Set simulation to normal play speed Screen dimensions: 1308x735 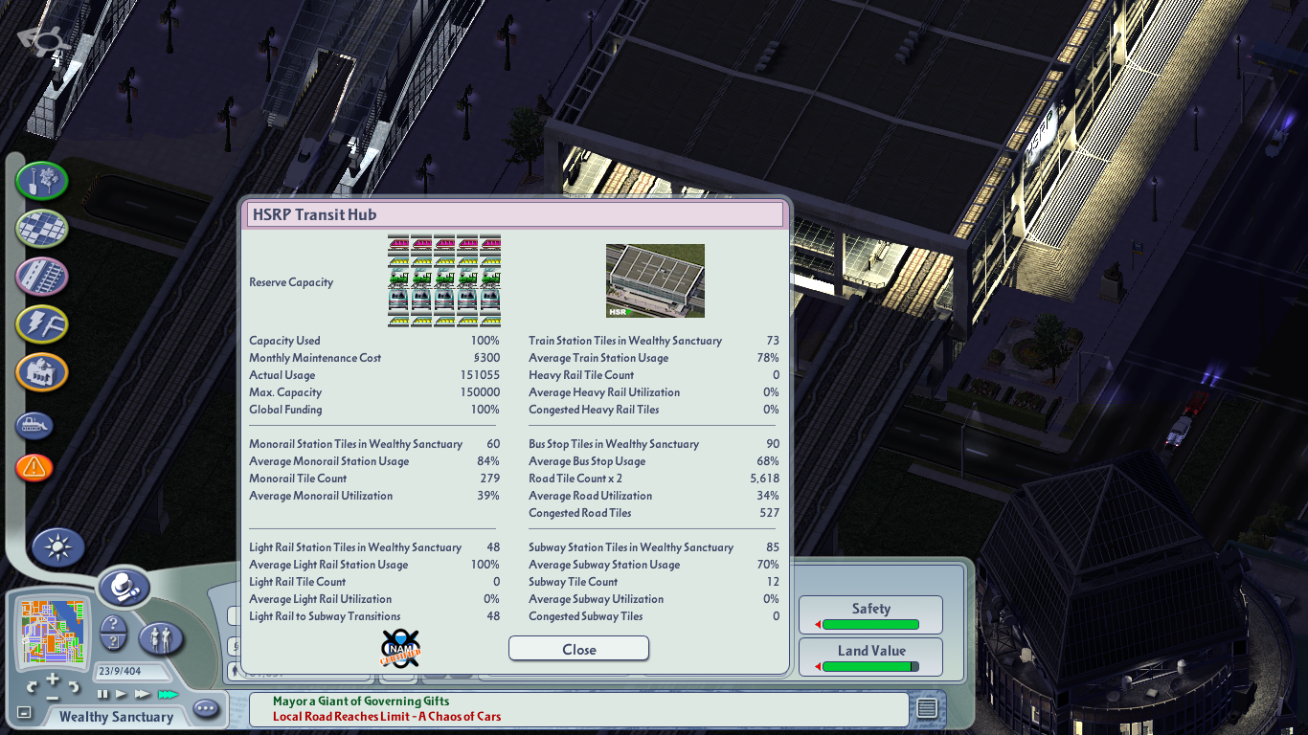122,694
